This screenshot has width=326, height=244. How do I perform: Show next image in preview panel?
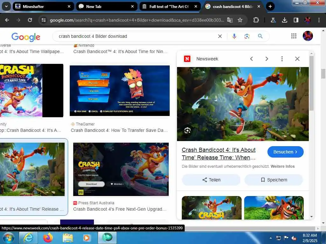click(x=266, y=59)
